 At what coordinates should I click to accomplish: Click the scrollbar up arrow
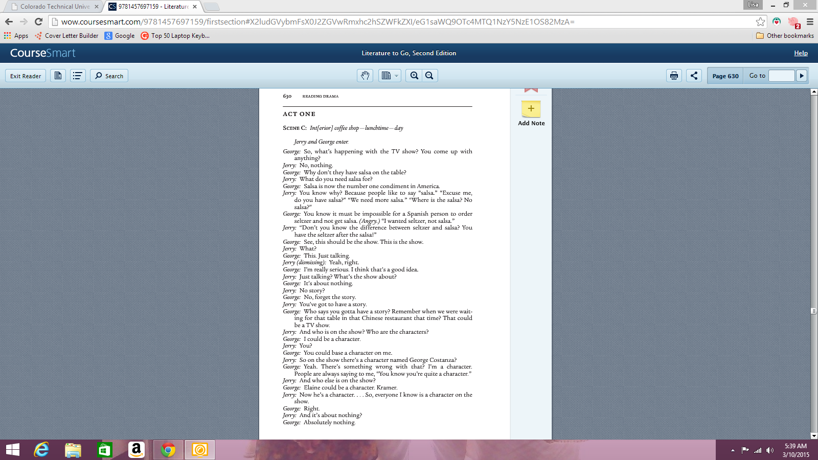814,92
